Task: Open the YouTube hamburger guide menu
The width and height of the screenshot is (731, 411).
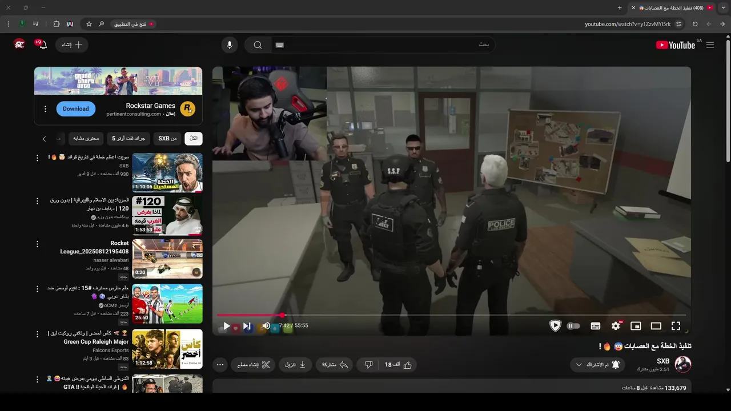Action: (710, 45)
